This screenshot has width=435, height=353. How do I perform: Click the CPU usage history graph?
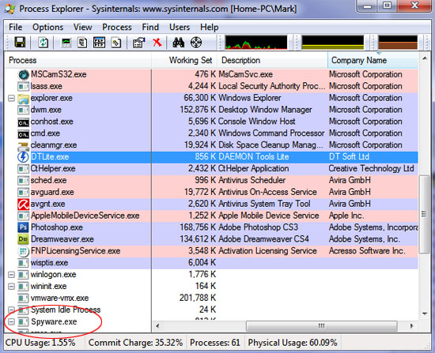(256, 43)
